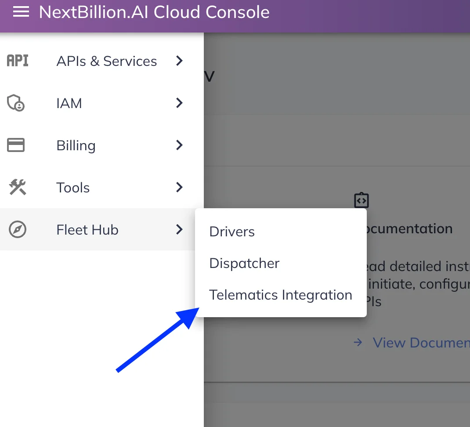Click the Billing credit card icon
Image resolution: width=470 pixels, height=427 pixels.
pyautogui.click(x=16, y=145)
